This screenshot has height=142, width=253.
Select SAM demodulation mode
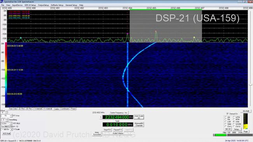pos(226,124)
